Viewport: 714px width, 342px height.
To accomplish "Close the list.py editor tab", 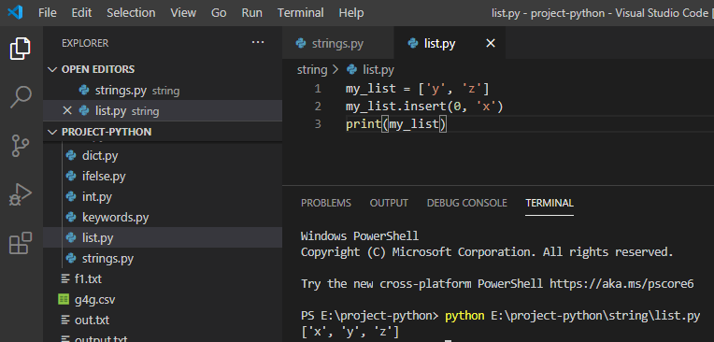I will click(x=491, y=43).
